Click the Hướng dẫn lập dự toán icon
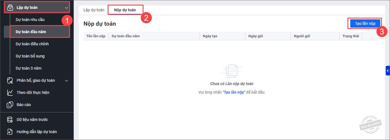Image resolution: width=390 pixels, height=140 pixels. pos(10,132)
